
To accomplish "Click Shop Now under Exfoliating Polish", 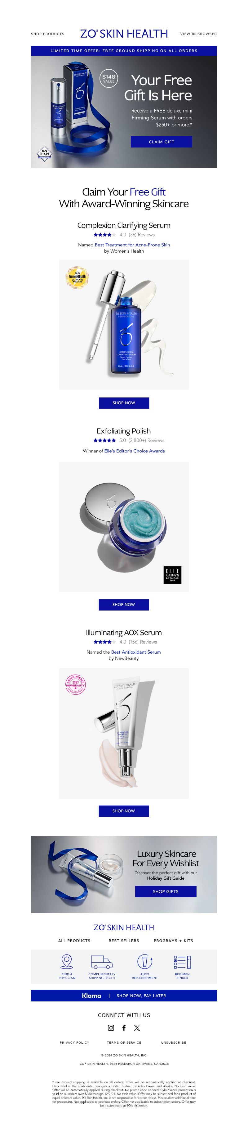I will click(x=124, y=605).
